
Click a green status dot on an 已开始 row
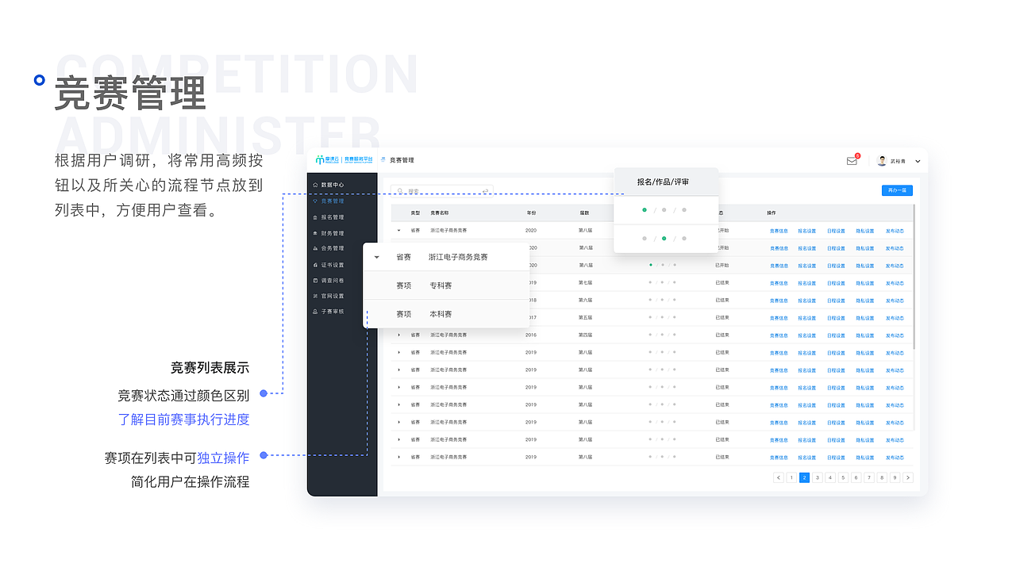652,264
